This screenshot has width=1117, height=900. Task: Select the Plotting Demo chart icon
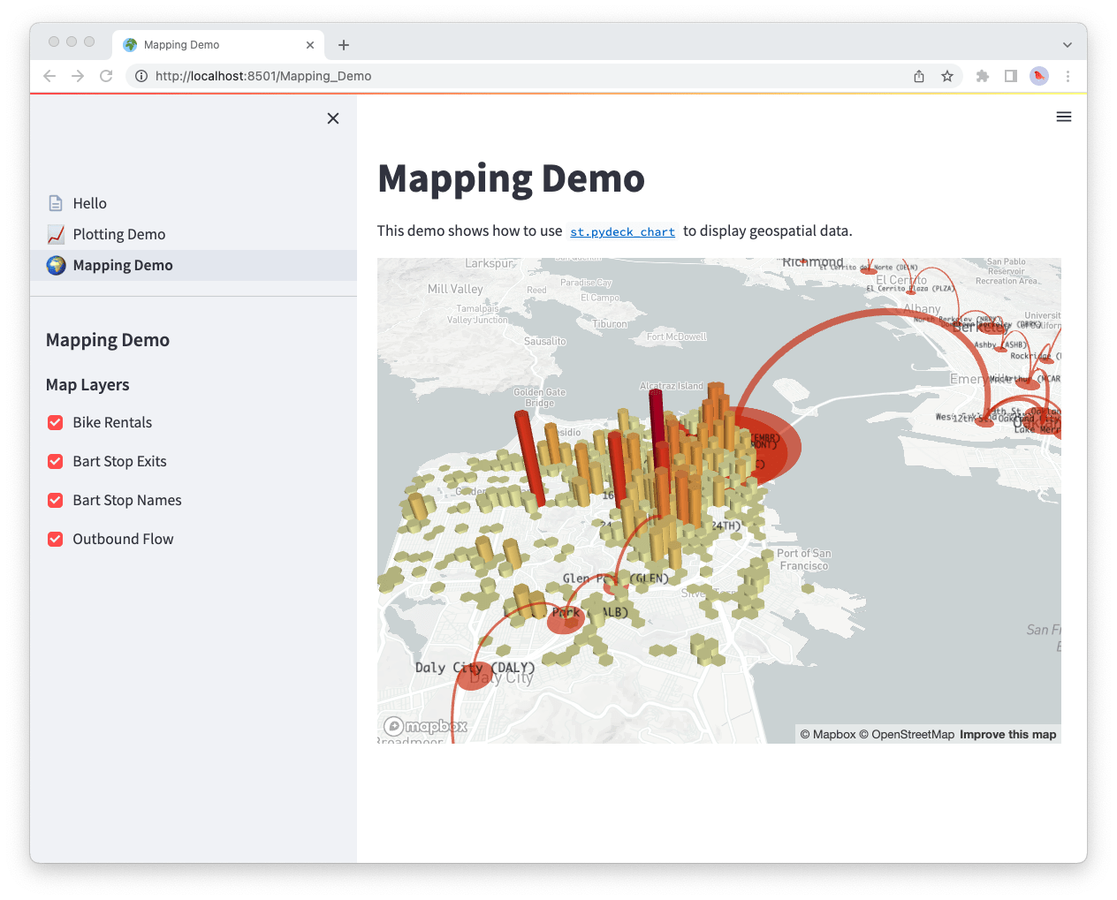pos(55,233)
